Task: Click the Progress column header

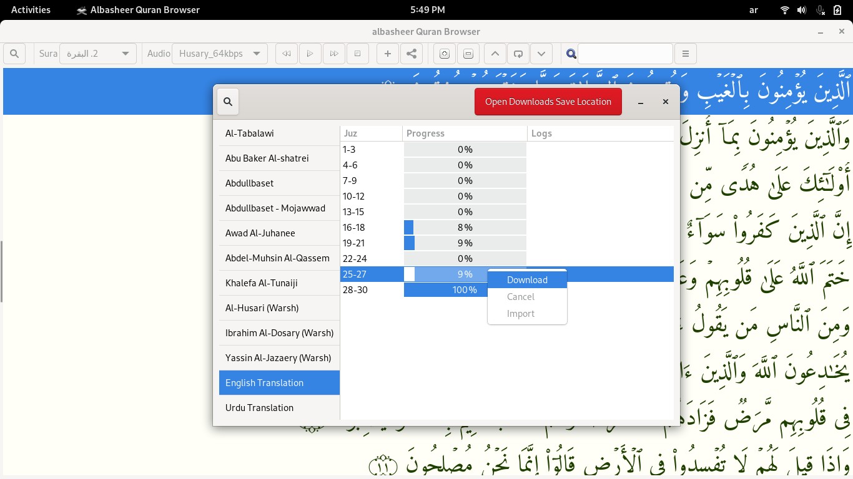Action: [x=465, y=133]
